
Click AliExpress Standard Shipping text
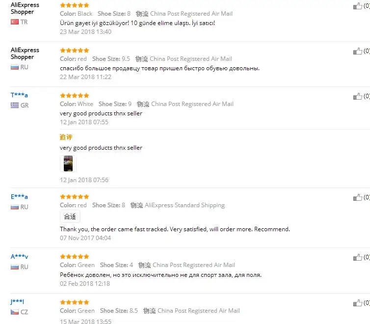click(185, 205)
